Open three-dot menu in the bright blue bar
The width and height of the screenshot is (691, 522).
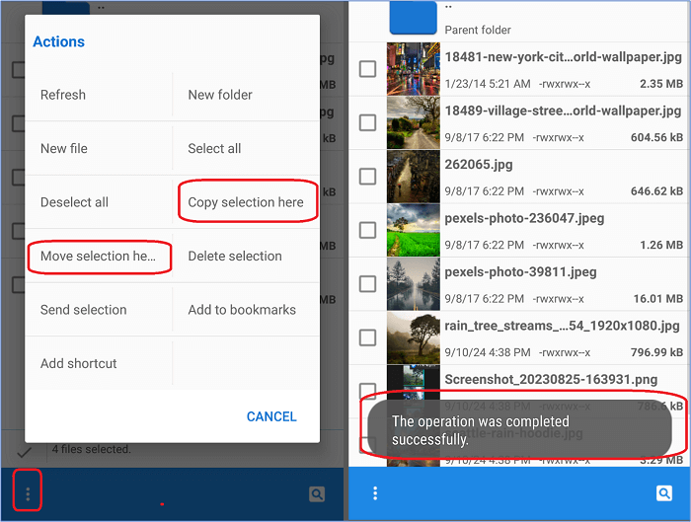(x=375, y=493)
